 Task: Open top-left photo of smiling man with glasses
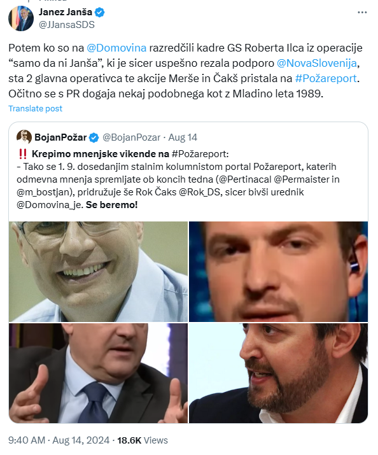click(x=99, y=272)
